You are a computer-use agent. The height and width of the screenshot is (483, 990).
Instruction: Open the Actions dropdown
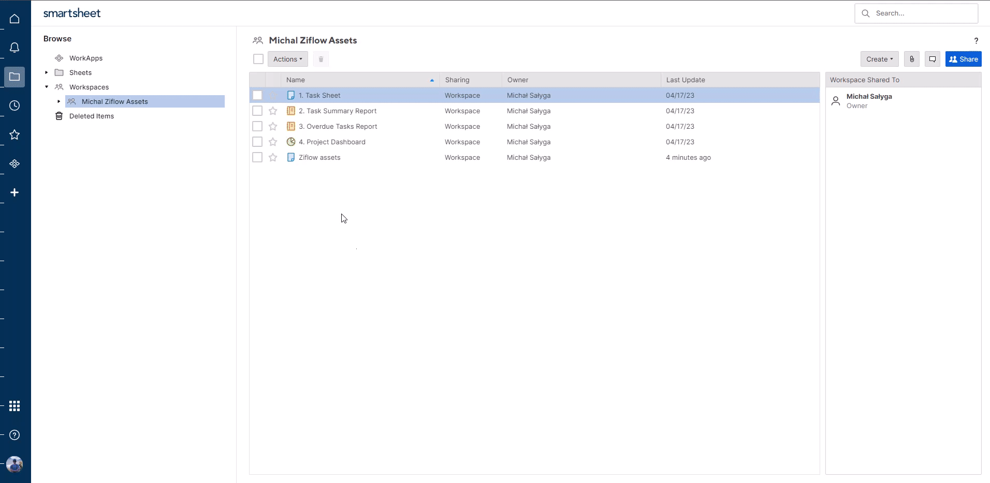tap(287, 59)
